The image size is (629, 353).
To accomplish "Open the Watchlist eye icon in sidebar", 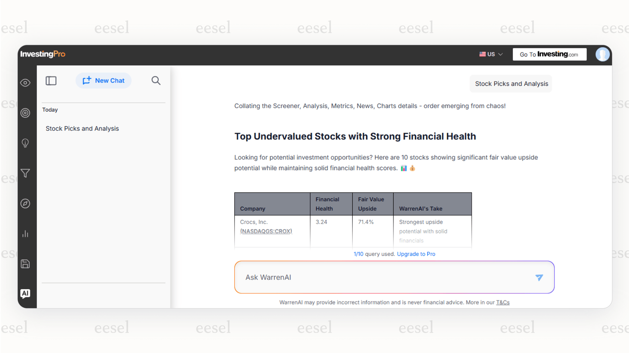I will click(25, 83).
